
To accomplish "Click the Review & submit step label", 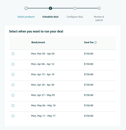I will [99, 18].
